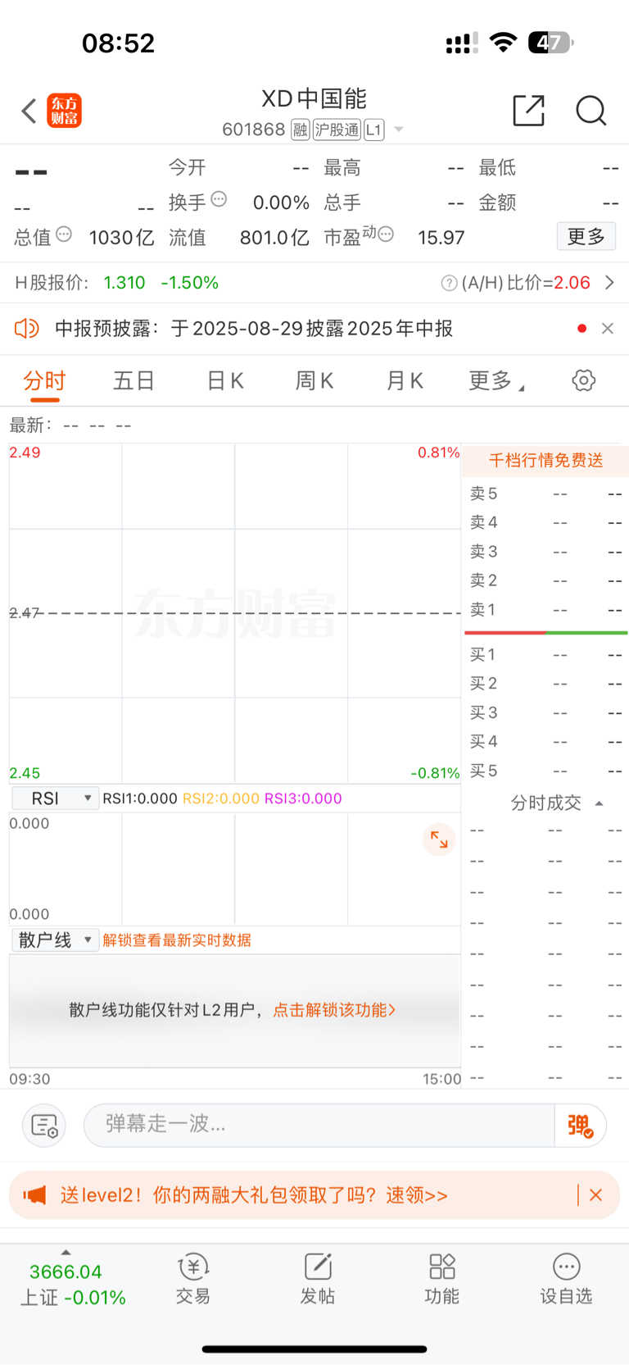The height and width of the screenshot is (1365, 629).
Task: Tap the 2.47 reference price label
Action: (x=25, y=613)
